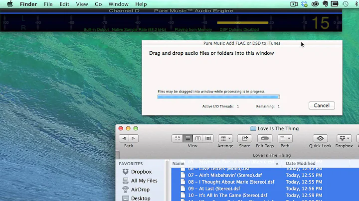The width and height of the screenshot is (359, 201).
Task: Click the document icon of 08 - I Thought About Marie
Action: click(182, 182)
